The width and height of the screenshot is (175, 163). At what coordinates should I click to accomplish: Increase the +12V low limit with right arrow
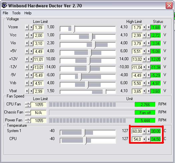tap(31, 59)
